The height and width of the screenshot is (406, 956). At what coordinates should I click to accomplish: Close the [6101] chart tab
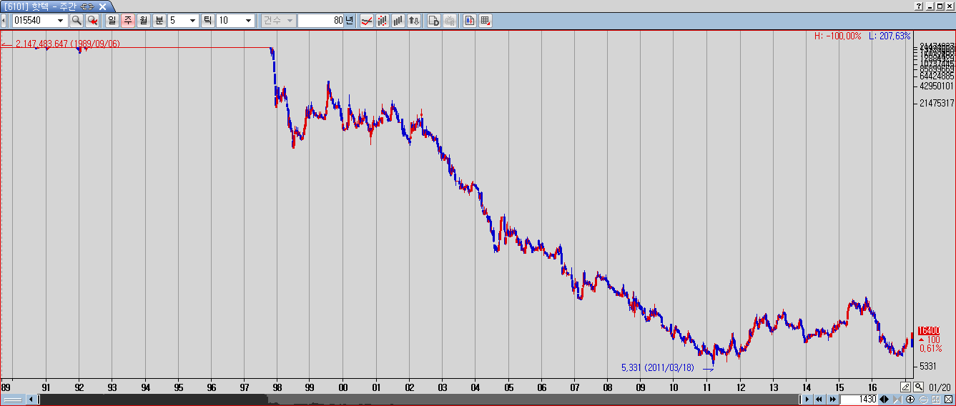tap(102, 6)
